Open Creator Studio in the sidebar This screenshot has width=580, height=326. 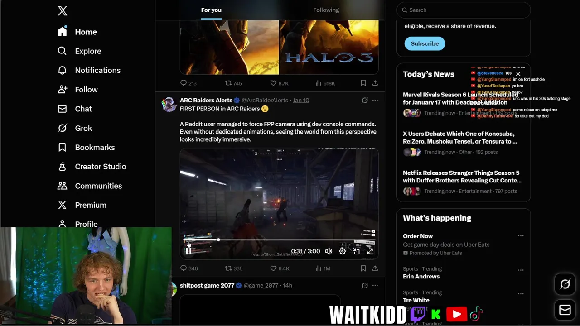(x=92, y=167)
